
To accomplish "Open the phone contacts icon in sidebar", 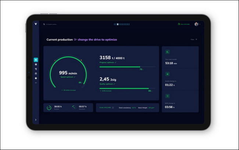I will 36,69.
